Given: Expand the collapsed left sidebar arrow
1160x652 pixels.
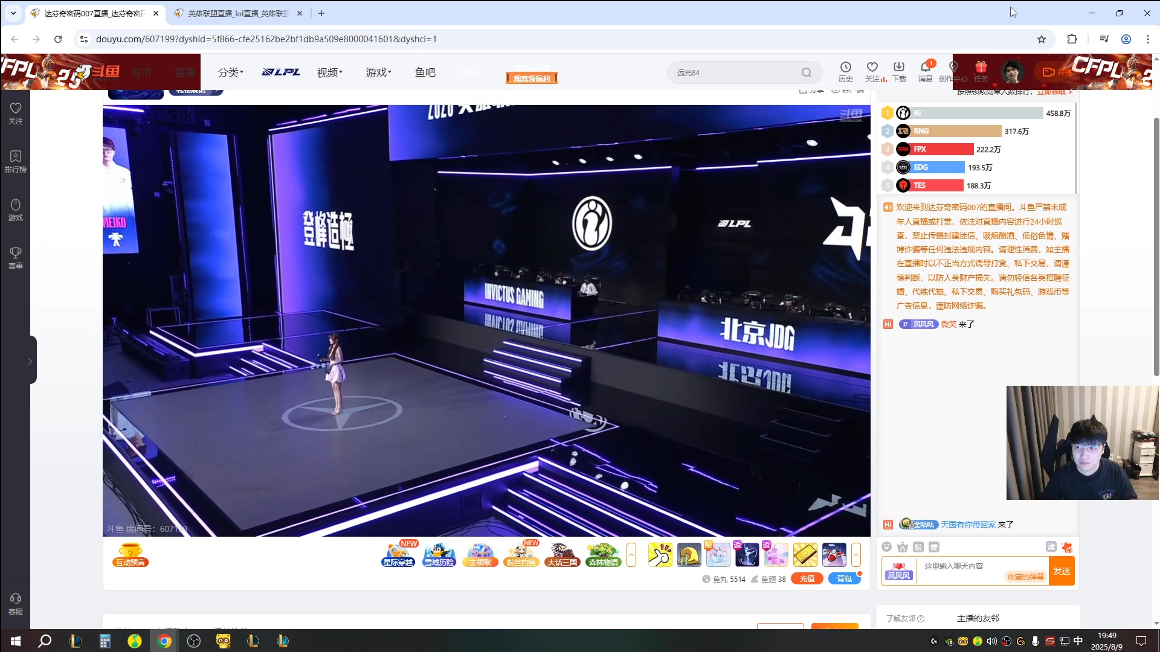Looking at the screenshot, I should 30,361.
